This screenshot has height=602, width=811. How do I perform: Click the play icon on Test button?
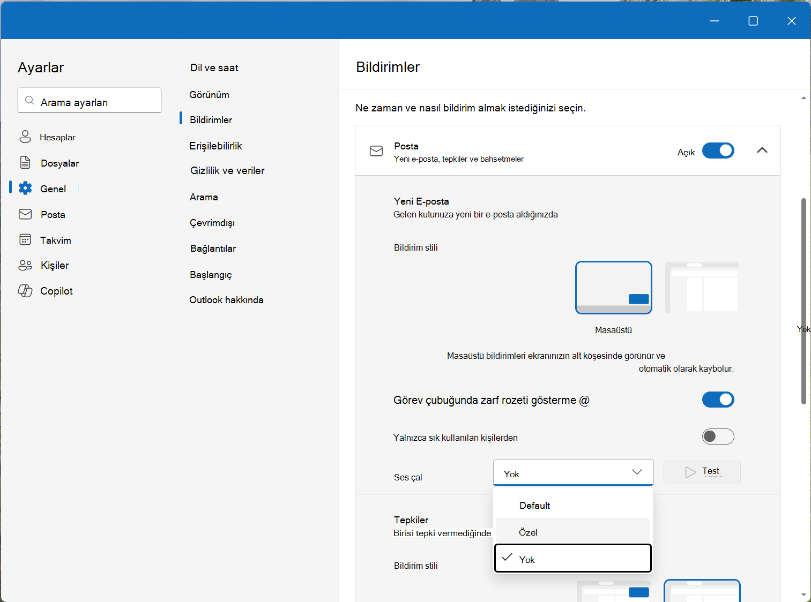click(x=690, y=472)
